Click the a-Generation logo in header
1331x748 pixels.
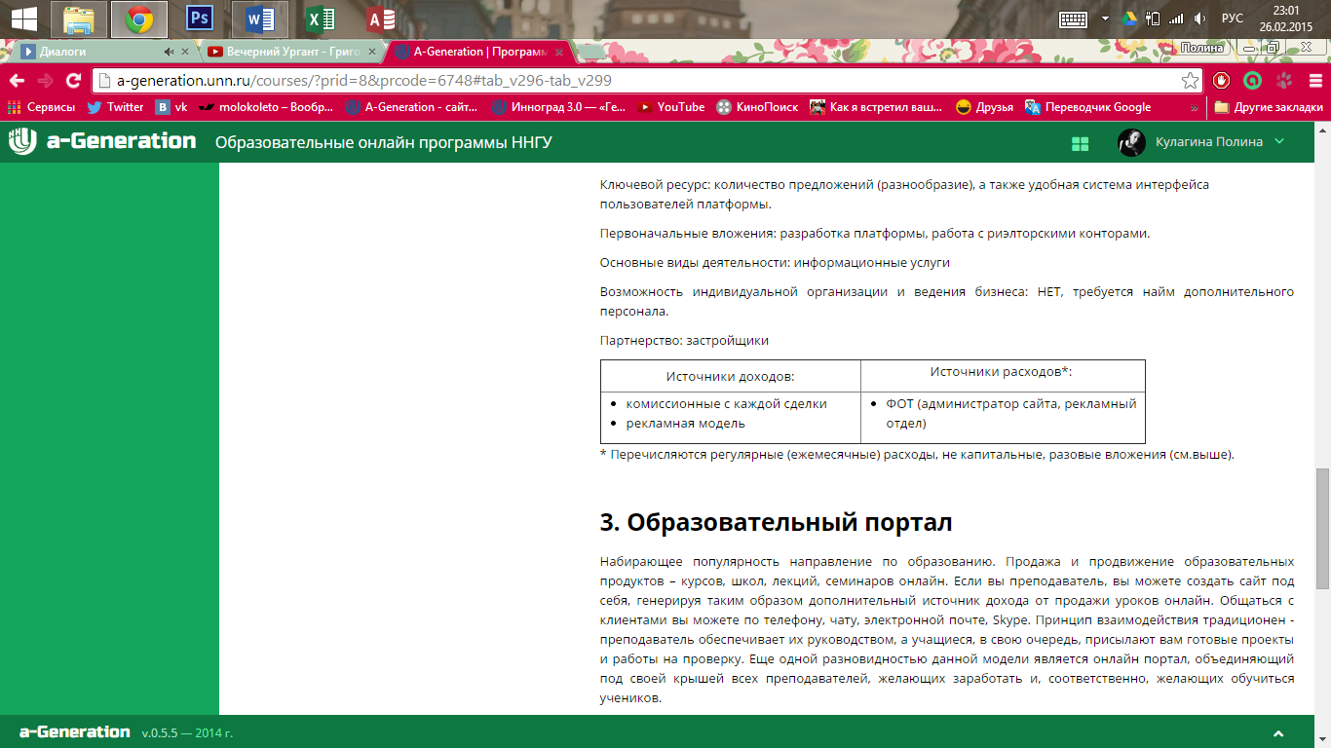[x=102, y=141]
